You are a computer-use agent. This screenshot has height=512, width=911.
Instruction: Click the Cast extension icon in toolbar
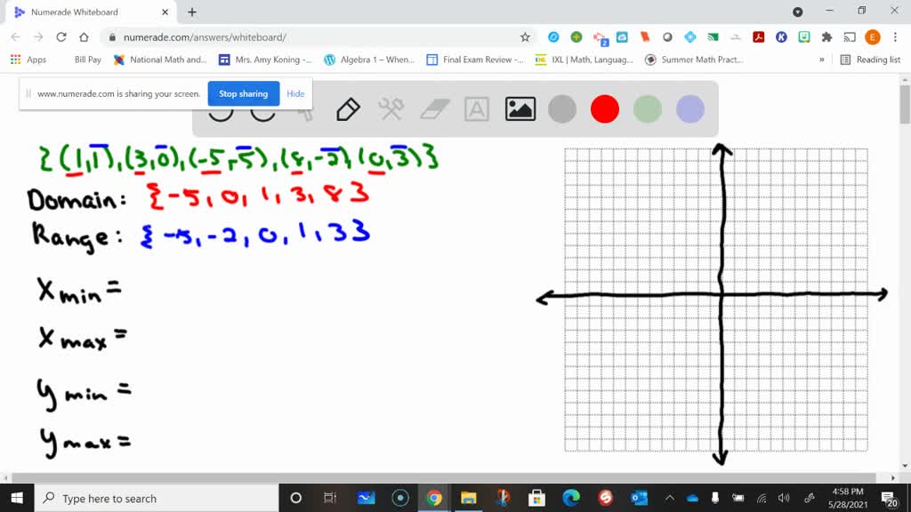click(x=849, y=37)
